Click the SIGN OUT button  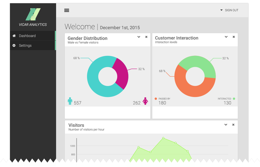(x=232, y=10)
